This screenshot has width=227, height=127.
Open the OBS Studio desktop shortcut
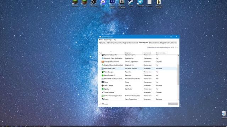[x=94, y=3]
